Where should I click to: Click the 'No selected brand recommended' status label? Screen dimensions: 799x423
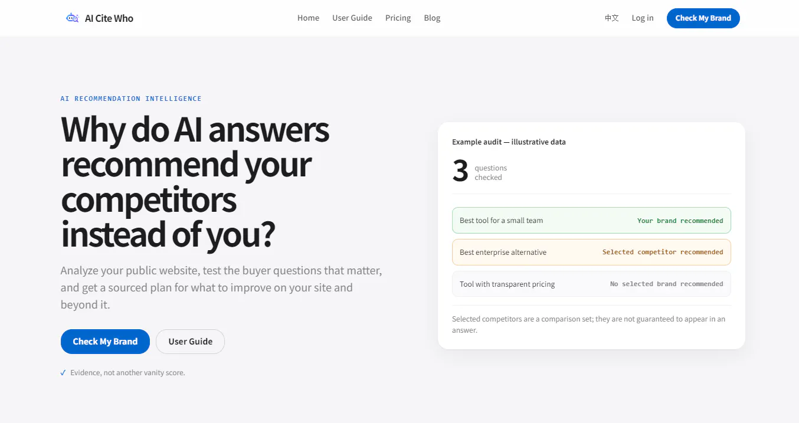tap(666, 284)
